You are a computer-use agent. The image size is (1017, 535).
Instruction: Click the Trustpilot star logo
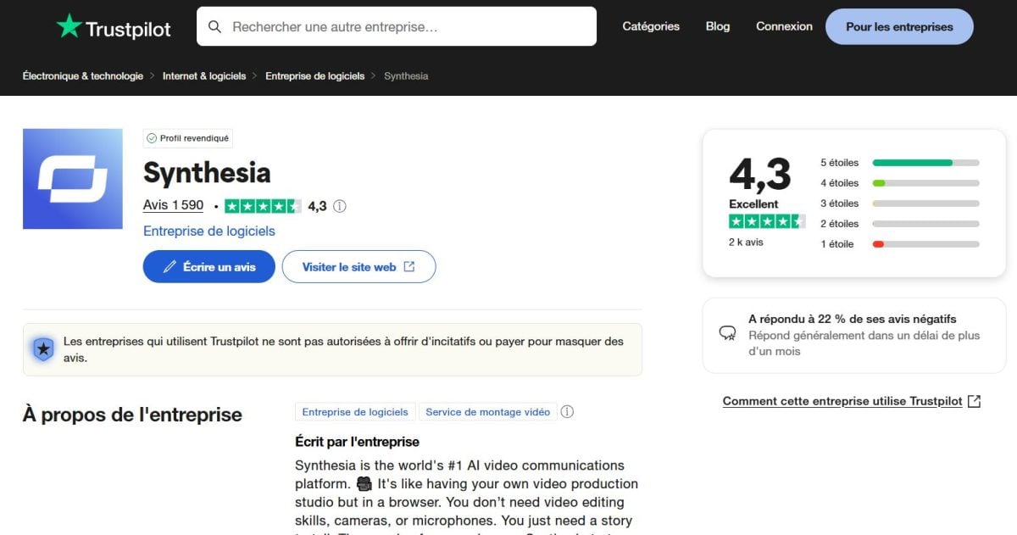(69, 26)
